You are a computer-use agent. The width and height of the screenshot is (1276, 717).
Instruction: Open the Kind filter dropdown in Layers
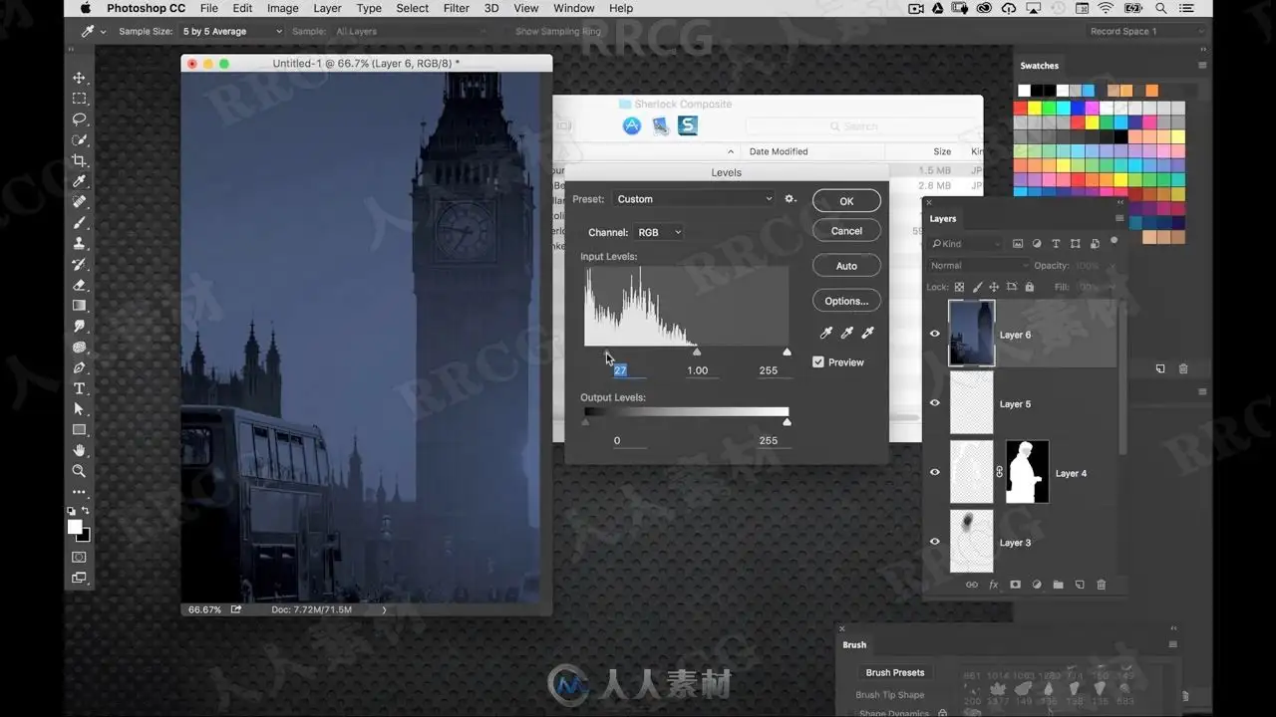point(966,244)
